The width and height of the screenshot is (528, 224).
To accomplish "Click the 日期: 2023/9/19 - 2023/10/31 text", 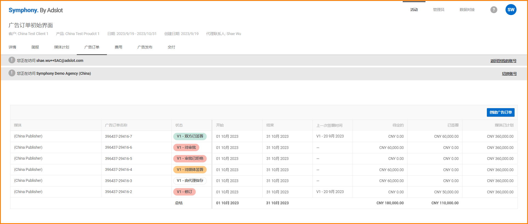I will coord(132,34).
